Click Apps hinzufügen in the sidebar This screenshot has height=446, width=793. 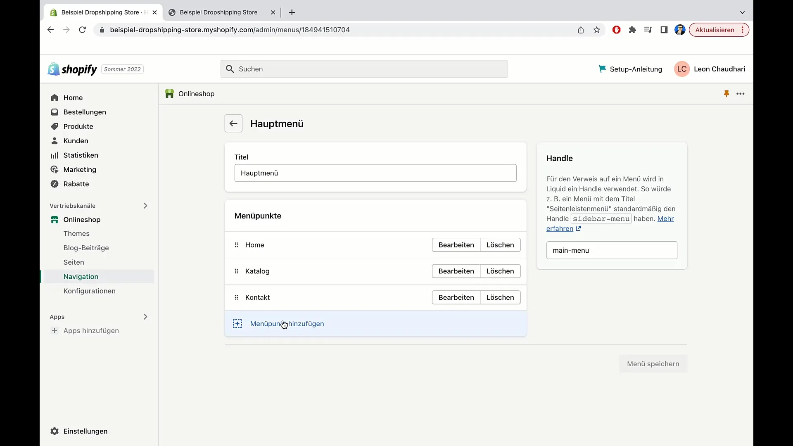pos(91,330)
